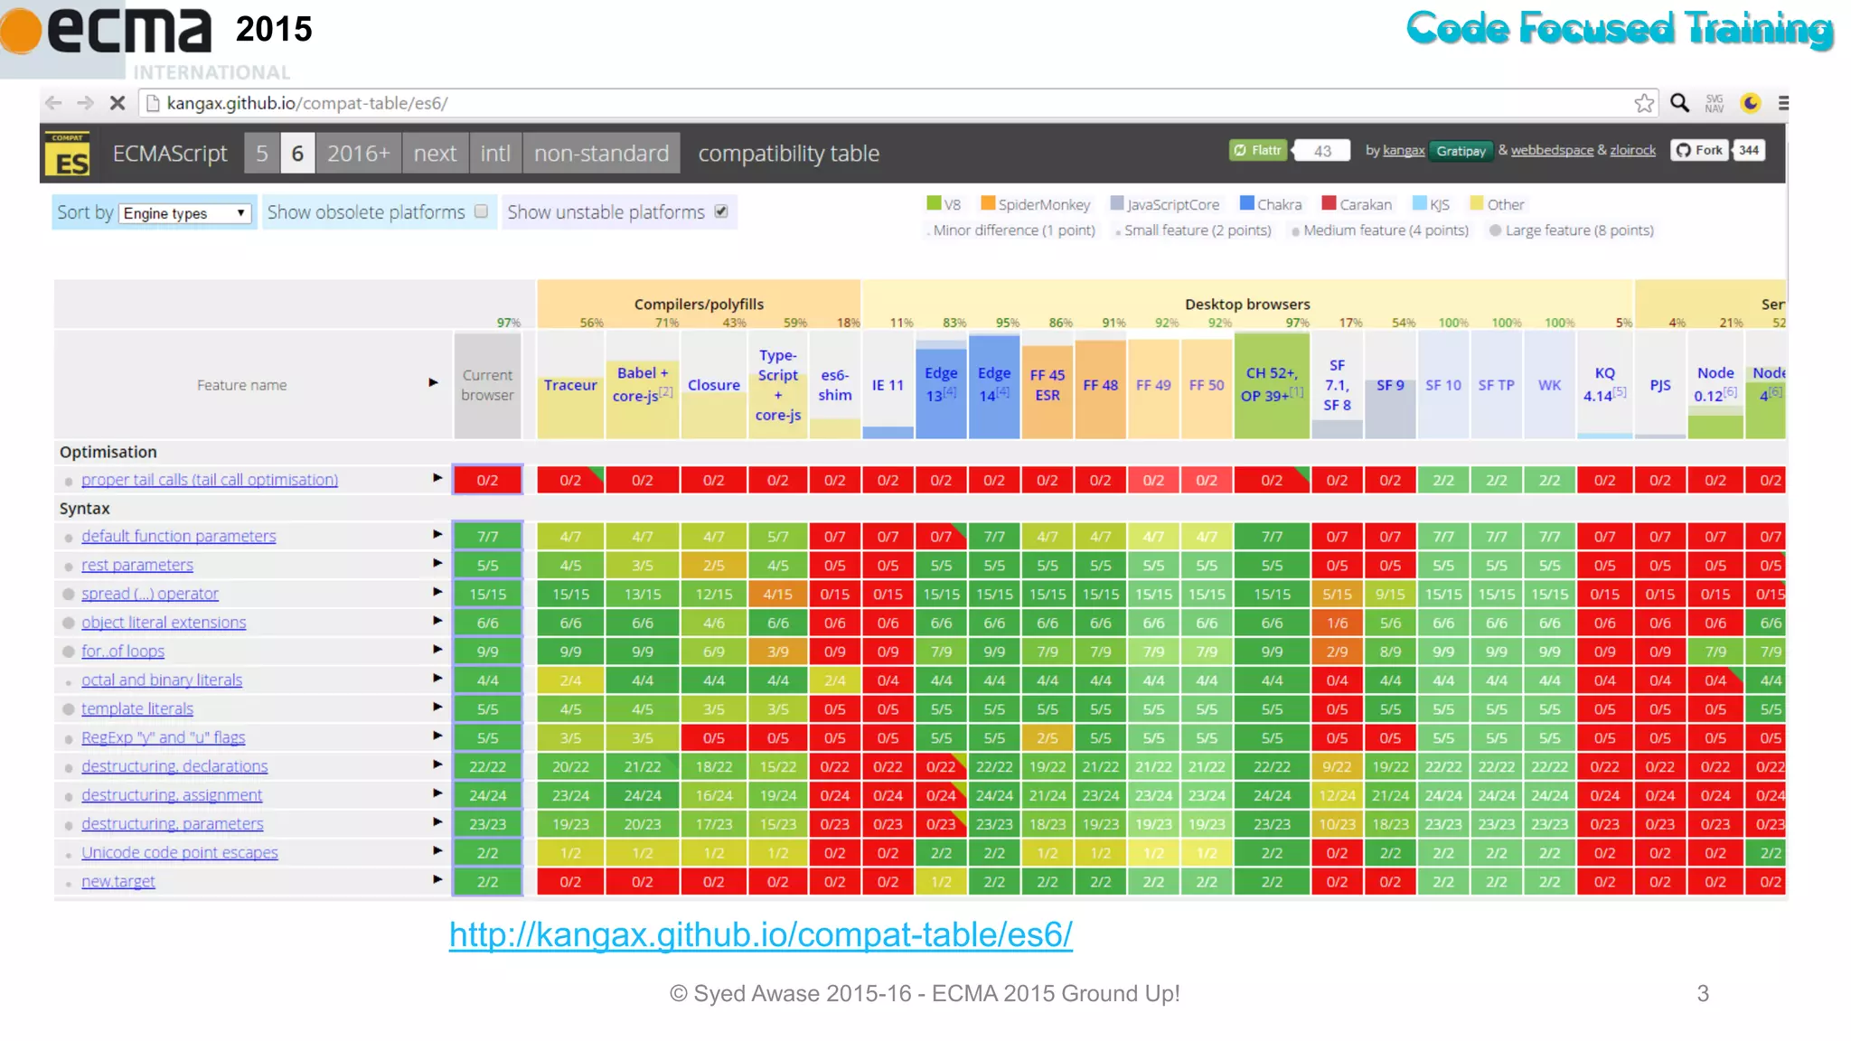Click the SpiderMonkey orange legend swatch
The height and width of the screenshot is (1041, 1851).
[988, 203]
